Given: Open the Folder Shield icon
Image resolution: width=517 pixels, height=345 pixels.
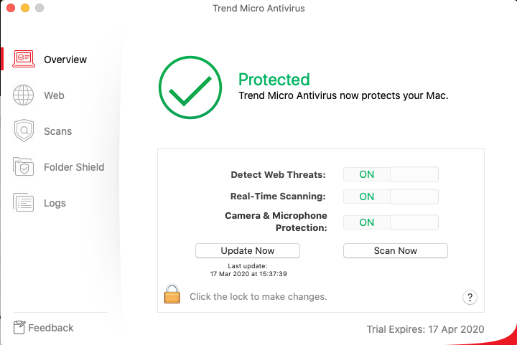Looking at the screenshot, I should [x=24, y=167].
